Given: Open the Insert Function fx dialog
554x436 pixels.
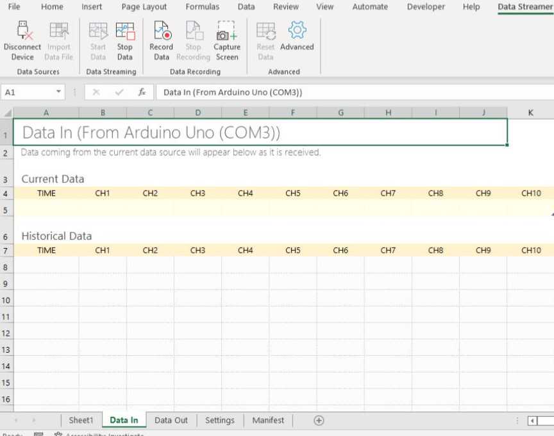Looking at the screenshot, I should point(142,92).
